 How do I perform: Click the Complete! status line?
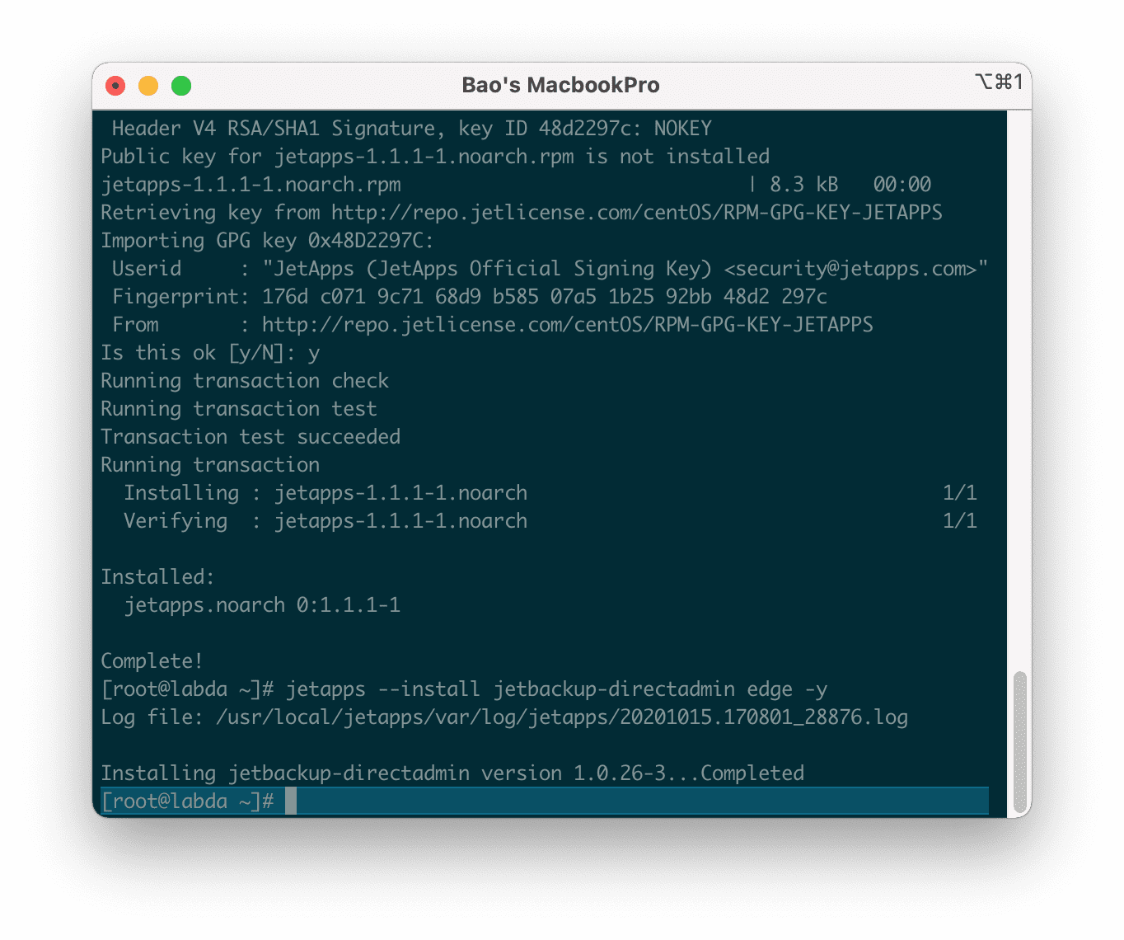pyautogui.click(x=150, y=660)
